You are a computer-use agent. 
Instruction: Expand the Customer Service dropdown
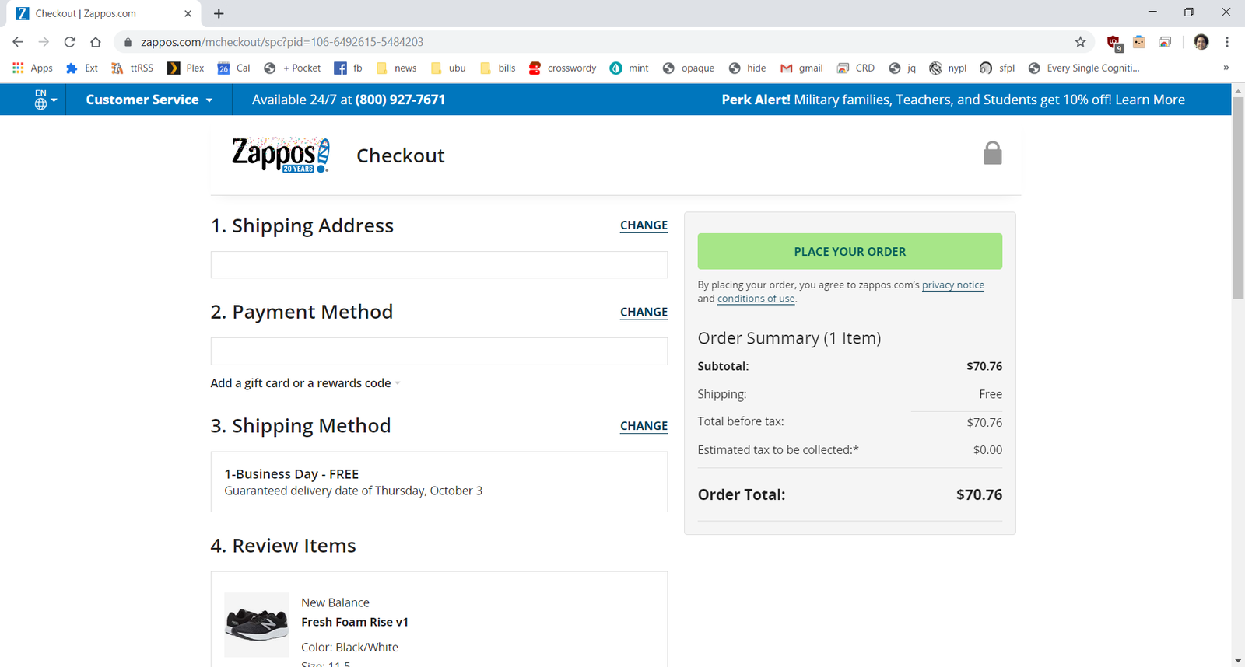[x=149, y=100]
